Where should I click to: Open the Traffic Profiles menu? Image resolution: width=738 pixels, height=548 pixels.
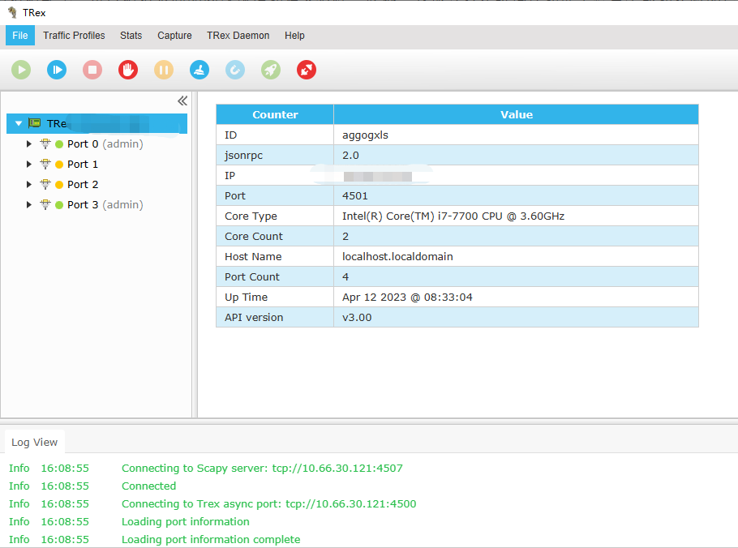74,36
